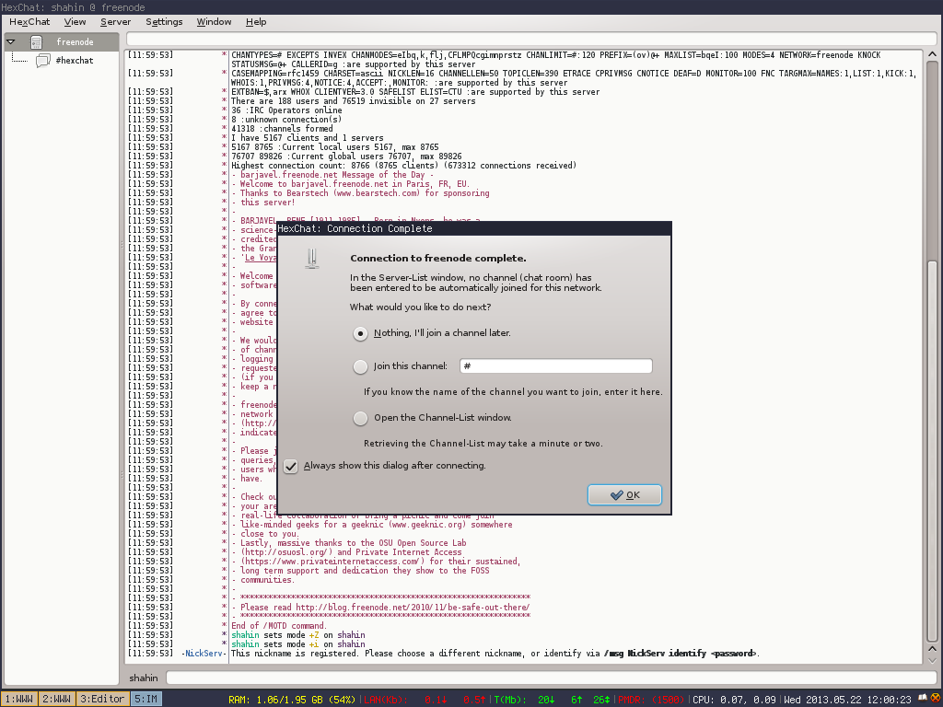Click 'shahin sets mode +Z' line
This screenshot has height=707, width=943.
tap(298, 635)
